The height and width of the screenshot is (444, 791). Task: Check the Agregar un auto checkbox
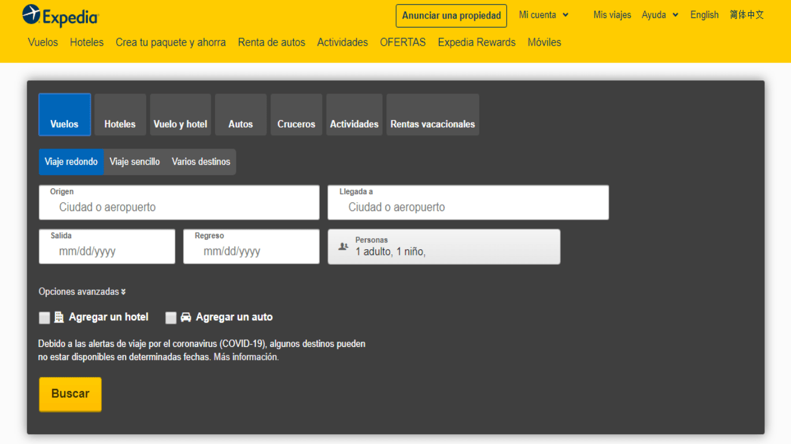tap(171, 318)
